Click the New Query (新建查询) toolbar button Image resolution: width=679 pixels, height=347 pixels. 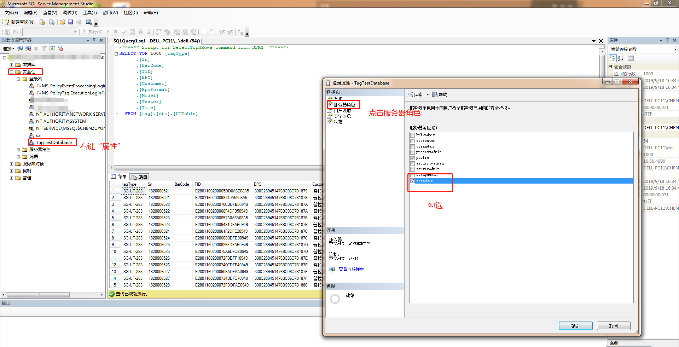(x=19, y=22)
